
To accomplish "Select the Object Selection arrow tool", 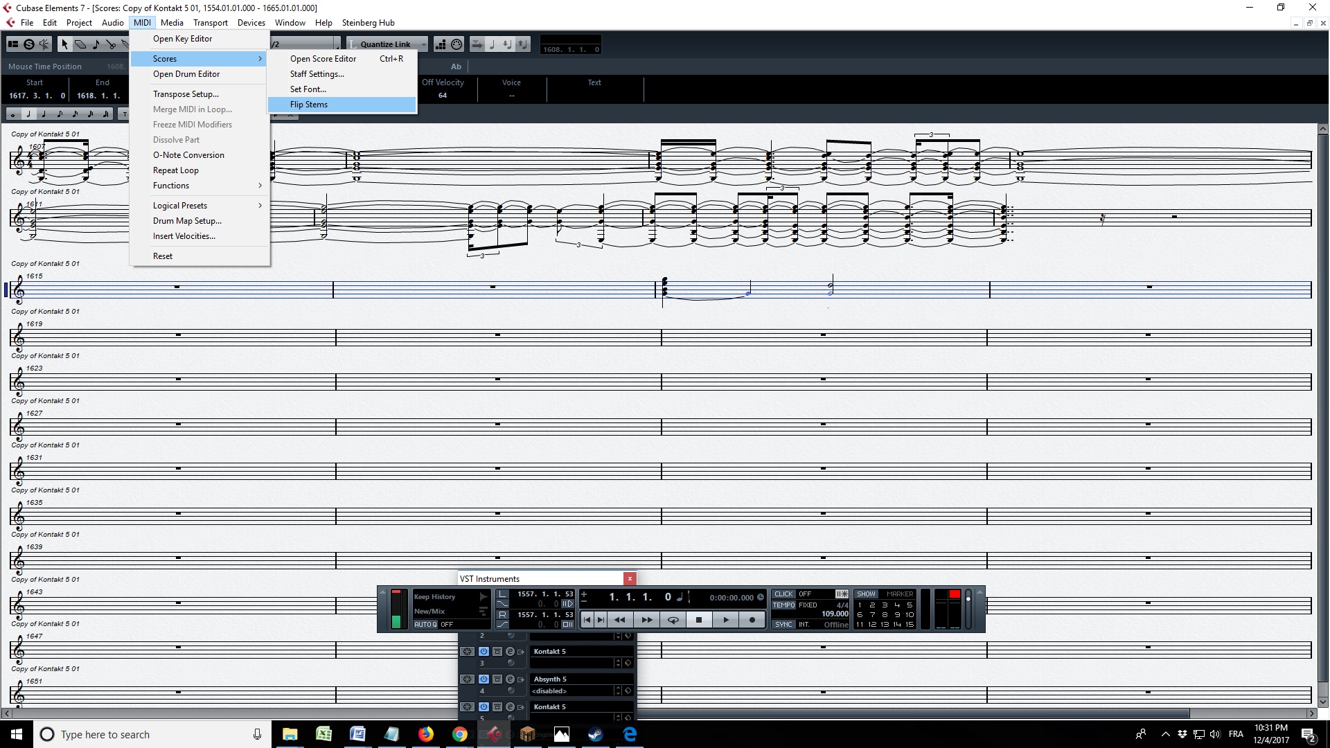I will tap(64, 44).
